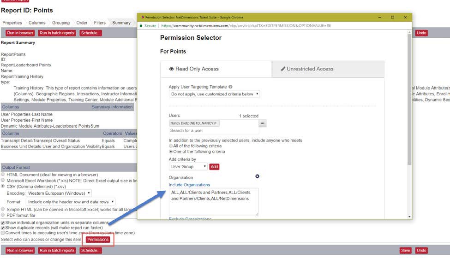Viewport: 450px width, 258px height.
Task: Open the Encoding Western European dropdown
Action: pyautogui.click(x=59, y=193)
